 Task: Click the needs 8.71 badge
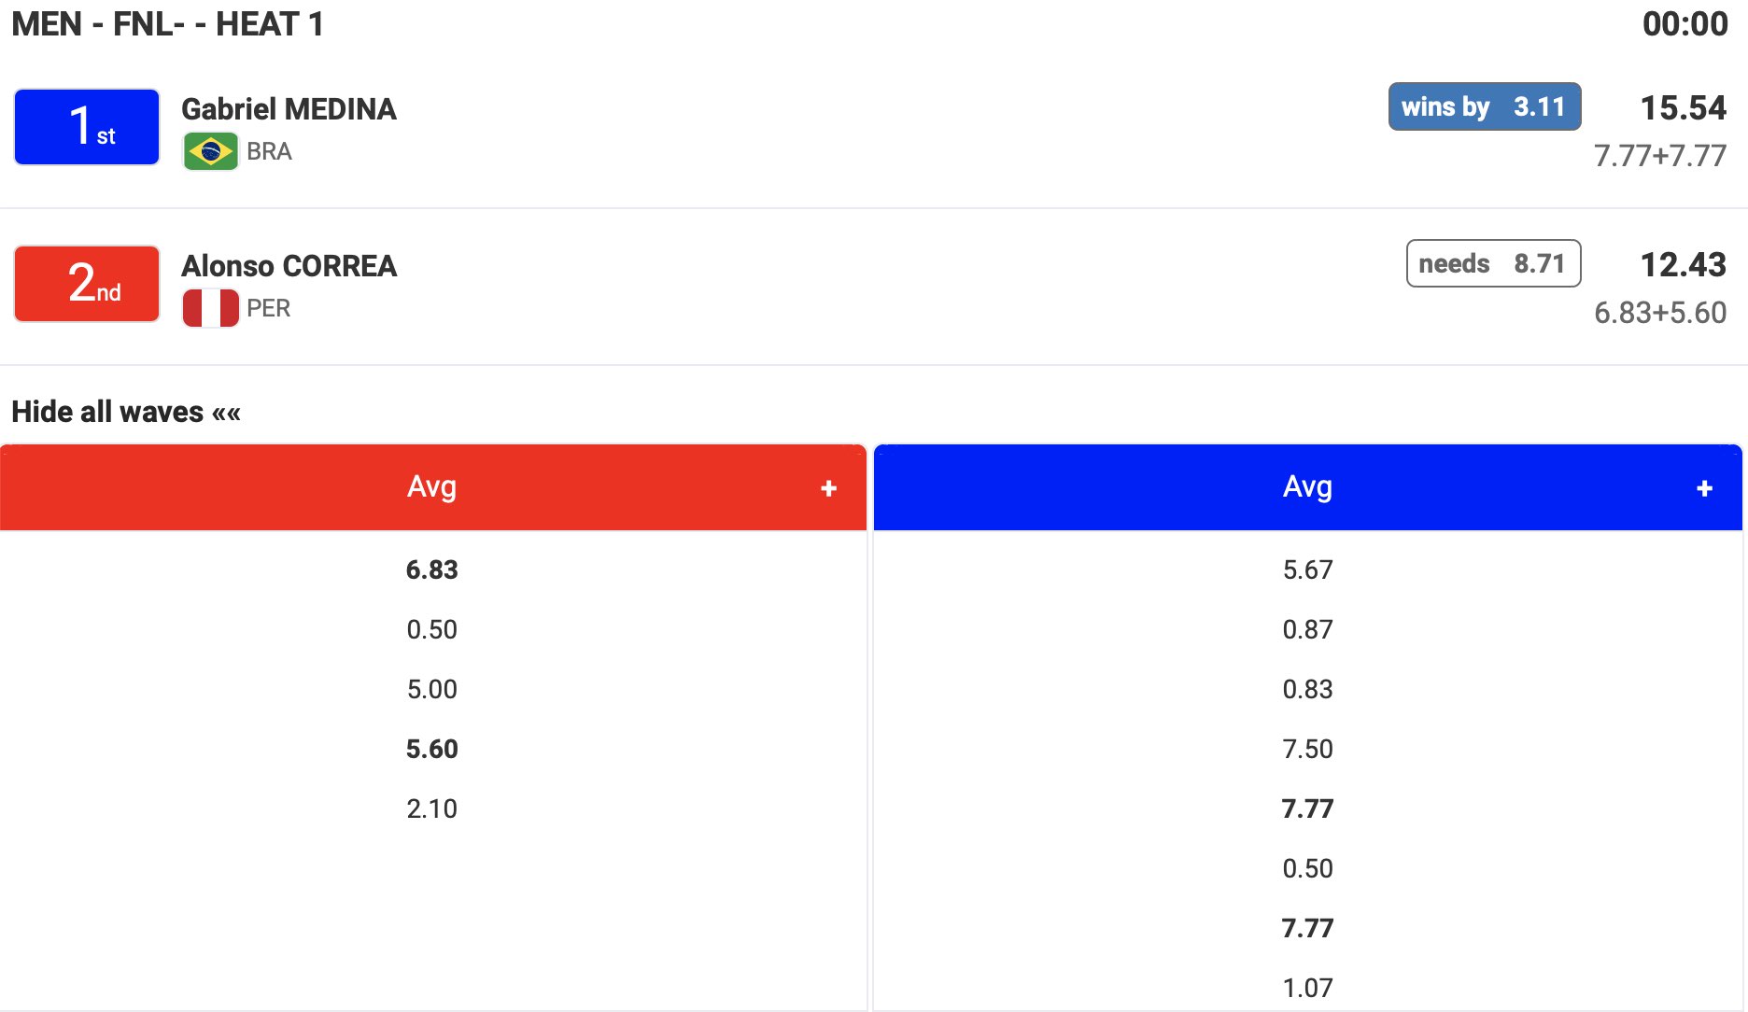(1492, 263)
